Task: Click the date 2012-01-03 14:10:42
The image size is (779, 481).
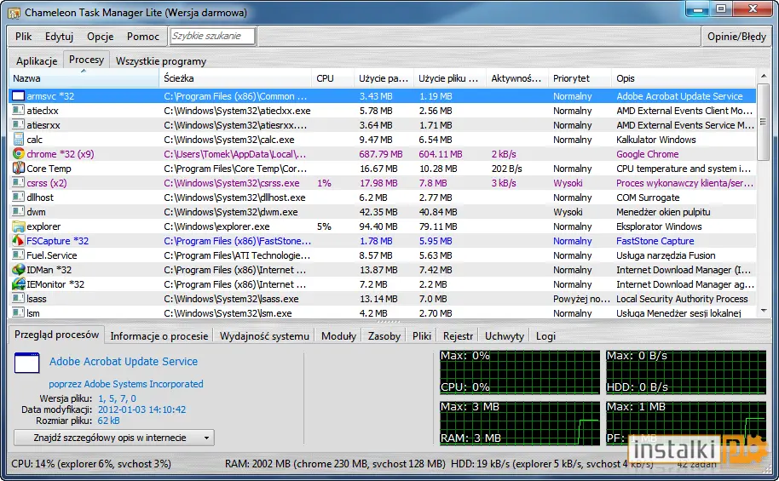Action: point(141,409)
